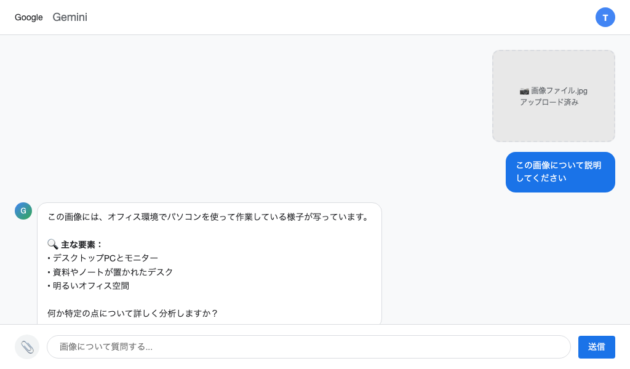This screenshot has height=369, width=630.
Task: Click the circular attachment button beside the input
Action: coord(27,346)
